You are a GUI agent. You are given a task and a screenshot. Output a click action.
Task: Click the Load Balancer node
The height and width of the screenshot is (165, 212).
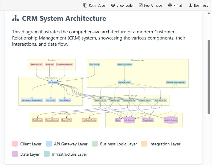(x=95, y=64)
